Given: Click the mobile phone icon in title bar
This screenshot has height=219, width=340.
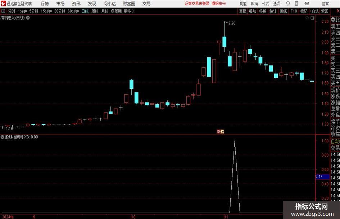Looking at the screenshot, I should [x=296, y=4].
